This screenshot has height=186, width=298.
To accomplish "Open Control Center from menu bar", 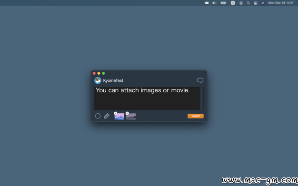I will [256, 3].
